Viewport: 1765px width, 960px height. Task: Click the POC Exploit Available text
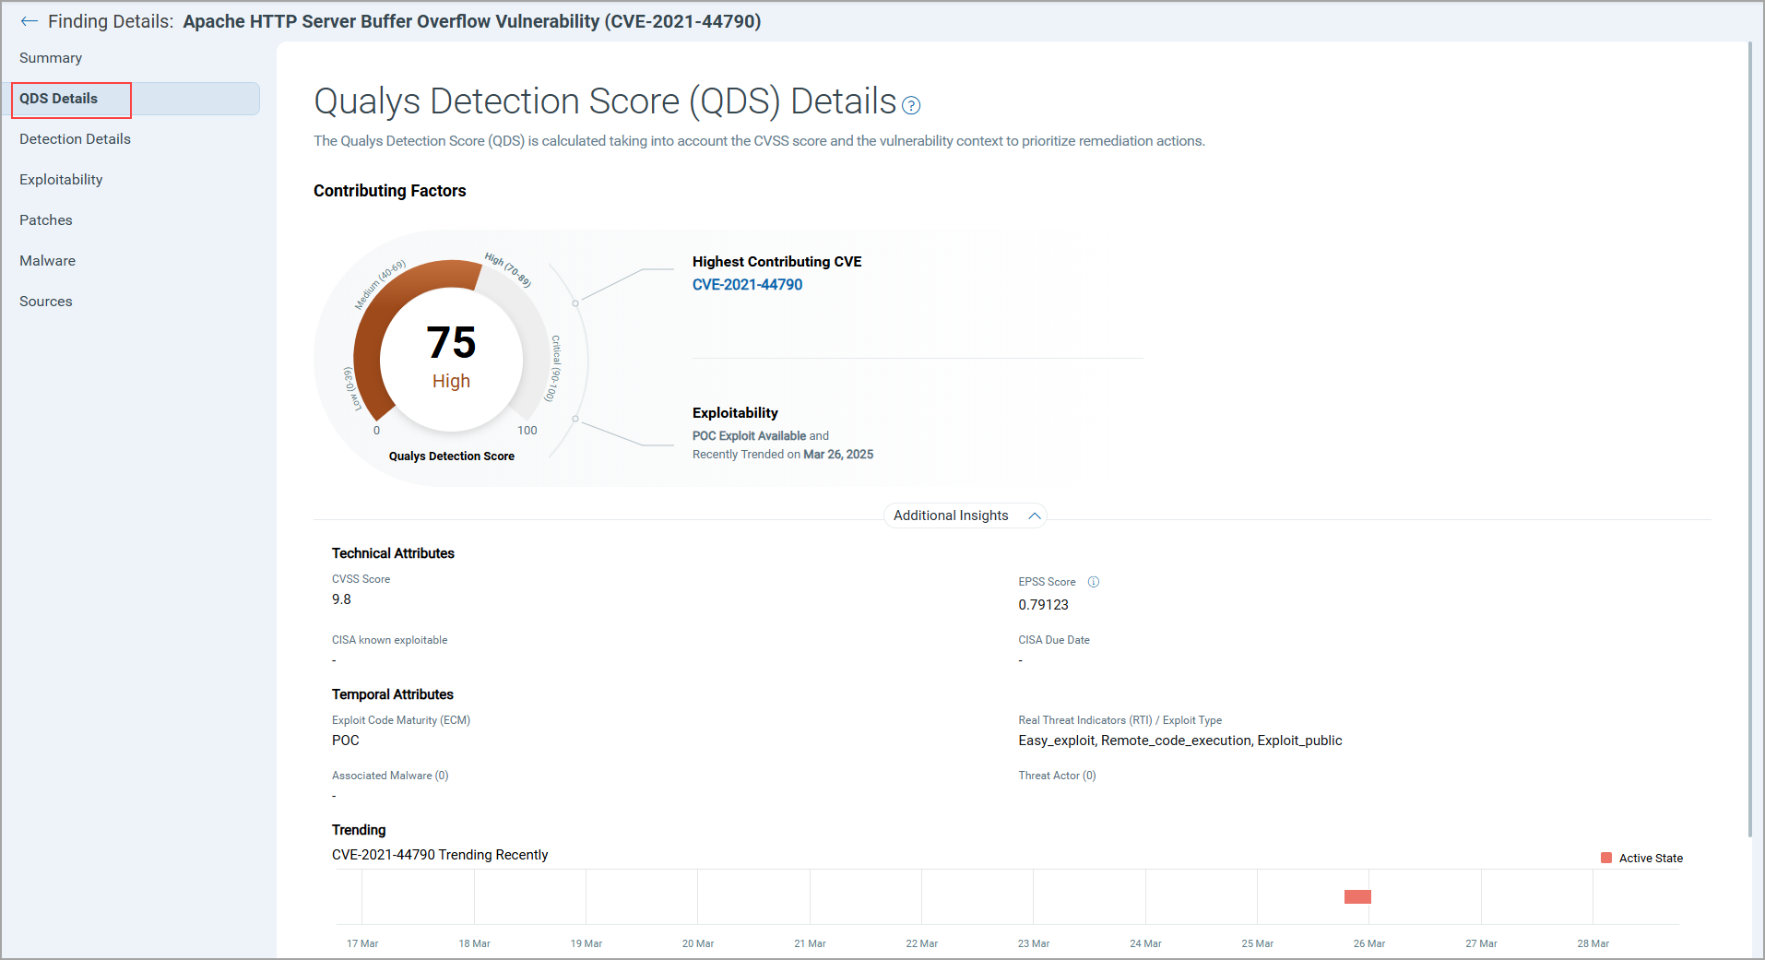749,436
